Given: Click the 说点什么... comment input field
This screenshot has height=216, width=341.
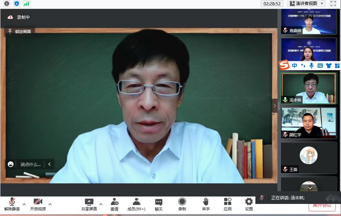Looking at the screenshot, I should click(x=31, y=164).
